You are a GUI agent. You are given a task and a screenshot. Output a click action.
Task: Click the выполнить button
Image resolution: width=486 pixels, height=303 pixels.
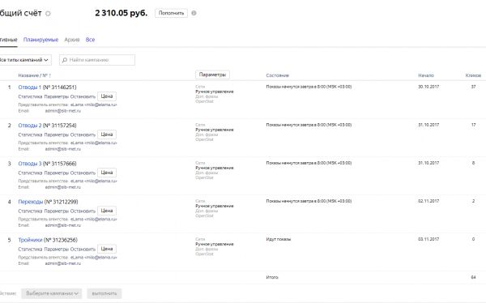(104, 293)
